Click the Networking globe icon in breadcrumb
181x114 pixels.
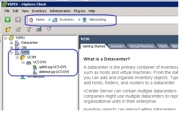(x=85, y=20)
